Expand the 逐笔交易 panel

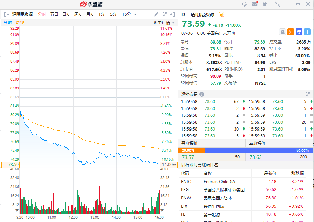[308, 94]
